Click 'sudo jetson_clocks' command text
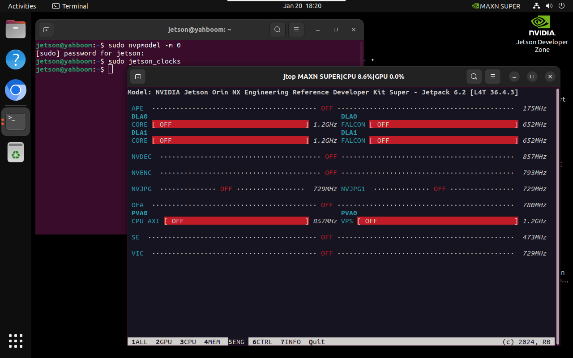This screenshot has height=358, width=573. tap(144, 61)
